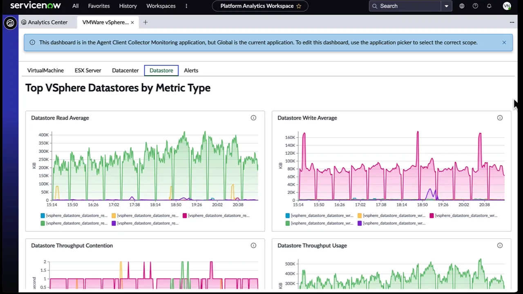Click the Datastore Read Average title
523x294 pixels.
60,118
